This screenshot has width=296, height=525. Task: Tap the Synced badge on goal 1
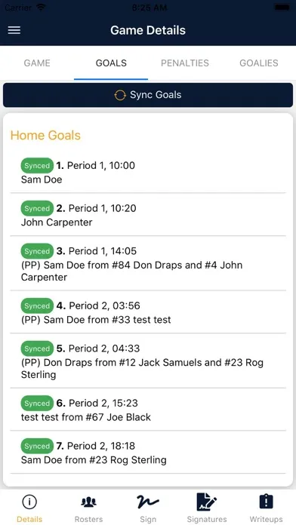37,166
